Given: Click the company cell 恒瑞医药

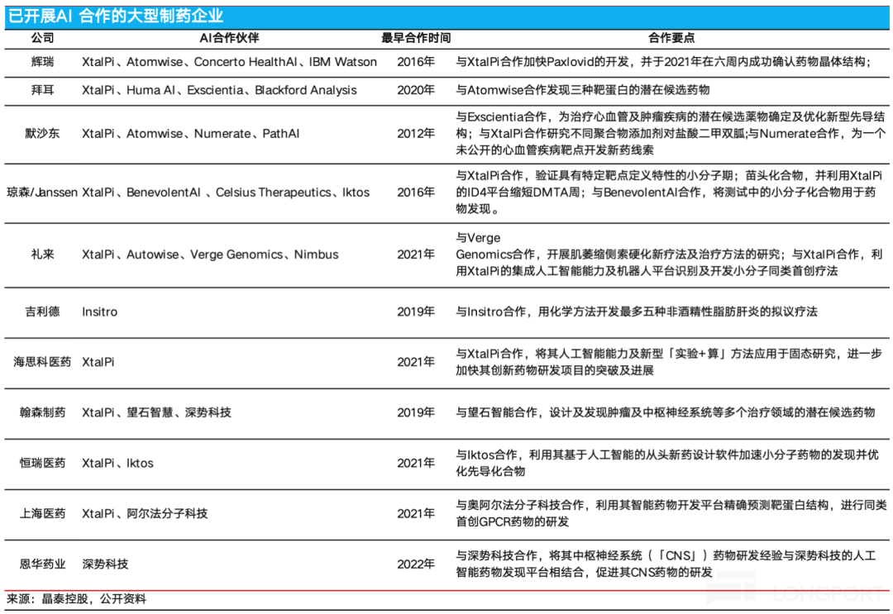Looking at the screenshot, I should 43,464.
